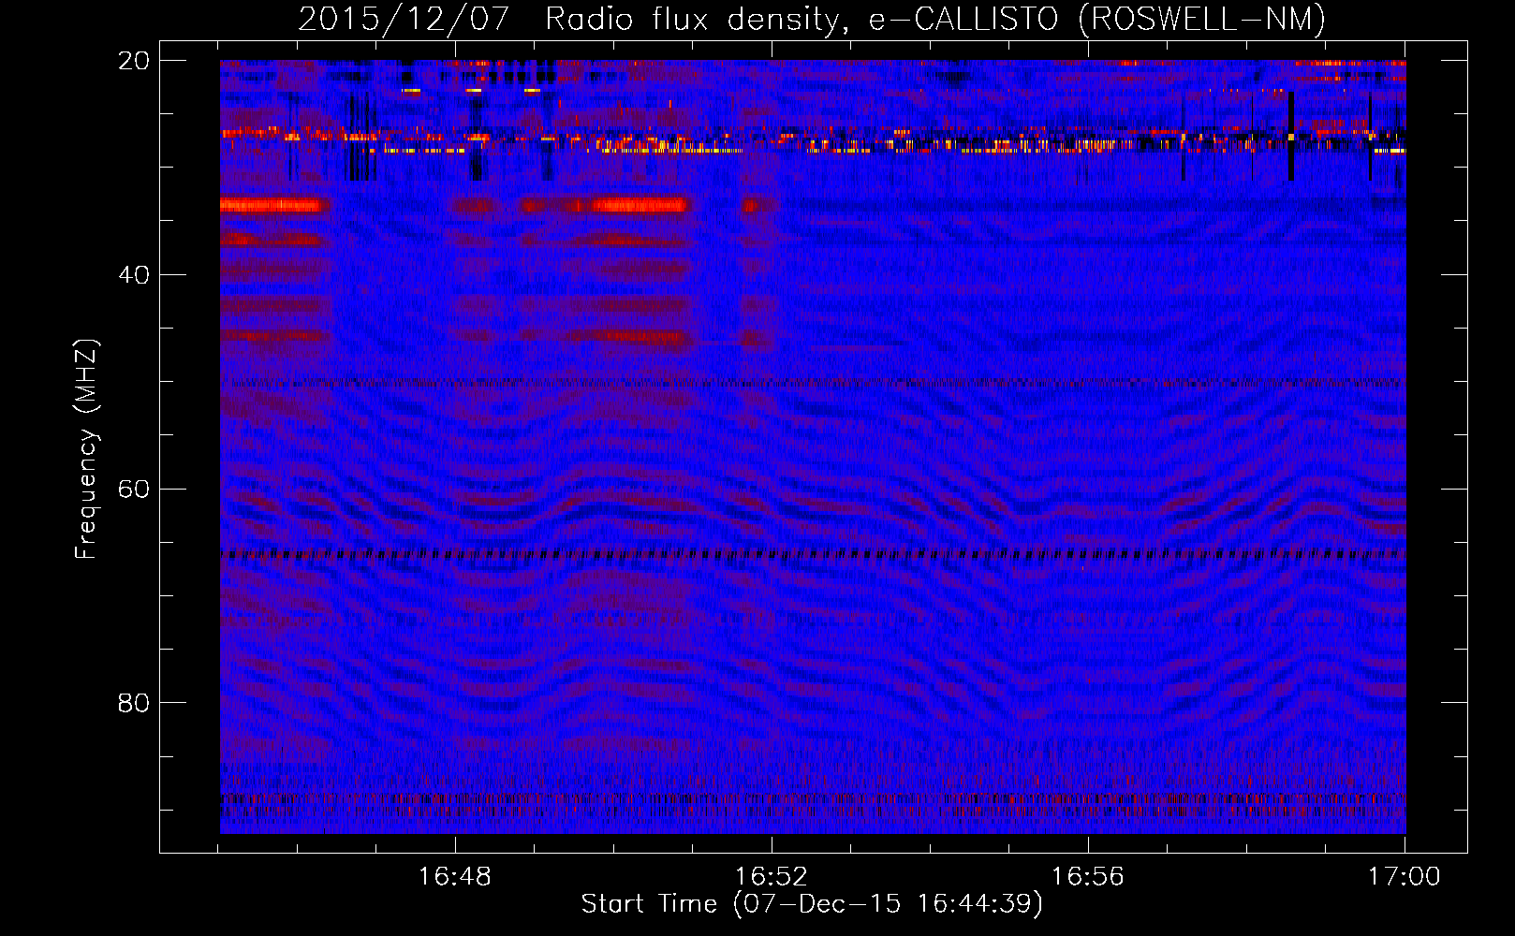Click the '16:48' time tick label
Image resolution: width=1515 pixels, height=936 pixels.
point(454,877)
